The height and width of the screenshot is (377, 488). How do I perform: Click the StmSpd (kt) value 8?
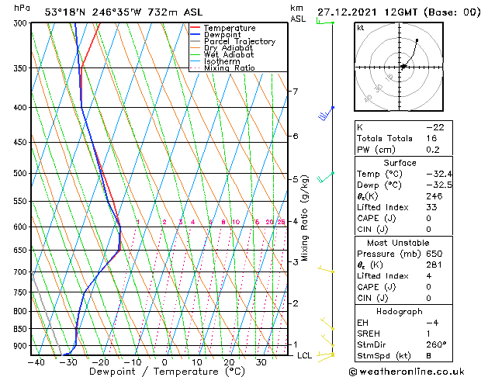428,355
